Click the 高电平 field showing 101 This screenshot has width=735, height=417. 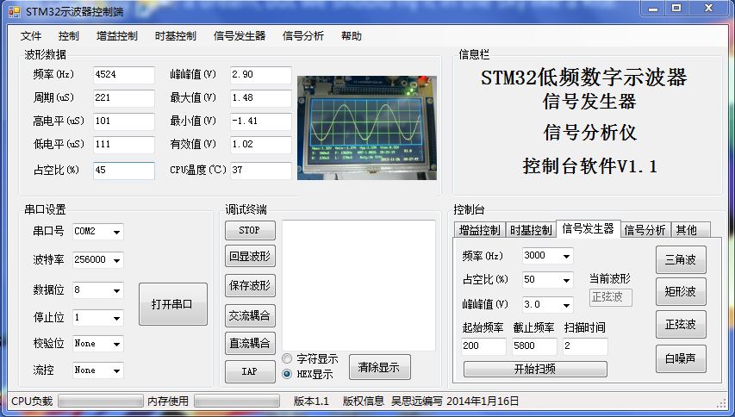[x=124, y=121]
